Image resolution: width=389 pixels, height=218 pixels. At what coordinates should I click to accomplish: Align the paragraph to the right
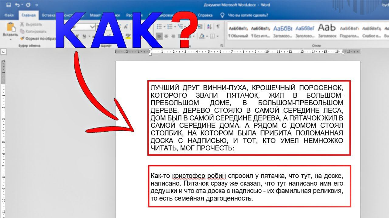pos(174,36)
